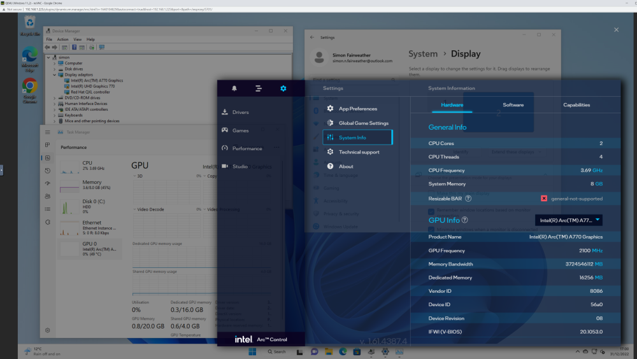The image size is (637, 359).
Task: Open the Intel(R) Arc(TM) A77... GPU dropdown
Action: pyautogui.click(x=569, y=220)
